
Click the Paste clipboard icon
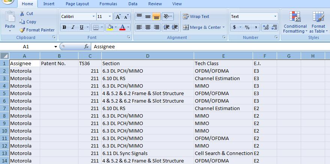10,17
